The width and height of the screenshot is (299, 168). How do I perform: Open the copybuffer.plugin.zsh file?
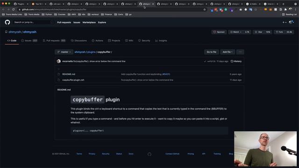point(73,80)
